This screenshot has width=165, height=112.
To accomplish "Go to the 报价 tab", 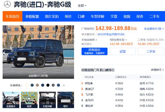I will point(68,16).
